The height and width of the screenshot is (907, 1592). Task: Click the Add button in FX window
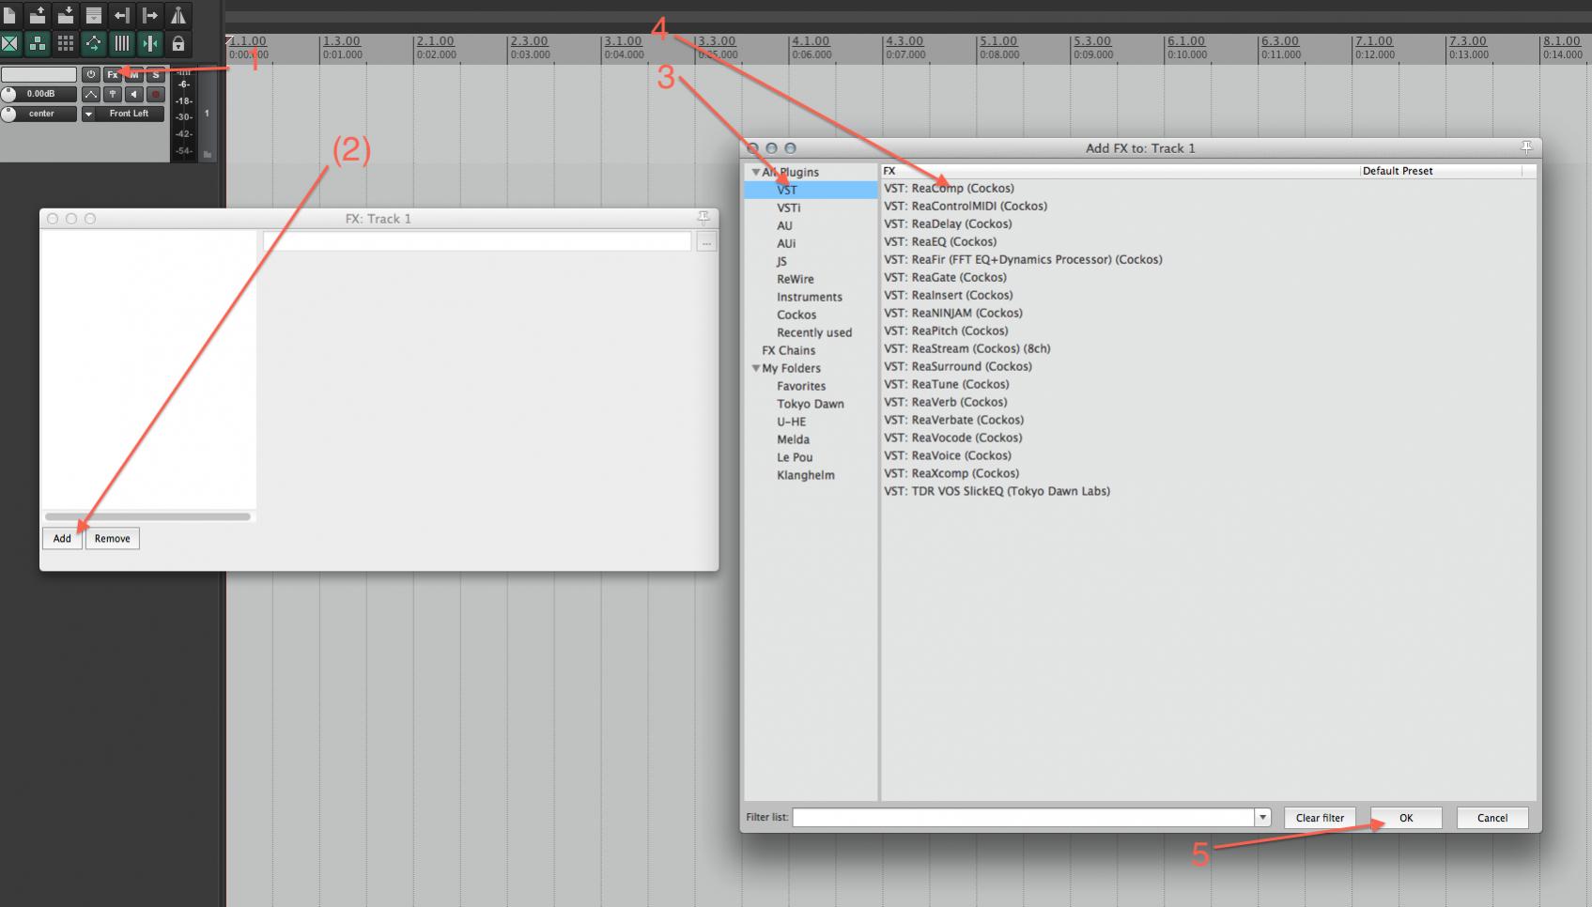click(x=62, y=538)
